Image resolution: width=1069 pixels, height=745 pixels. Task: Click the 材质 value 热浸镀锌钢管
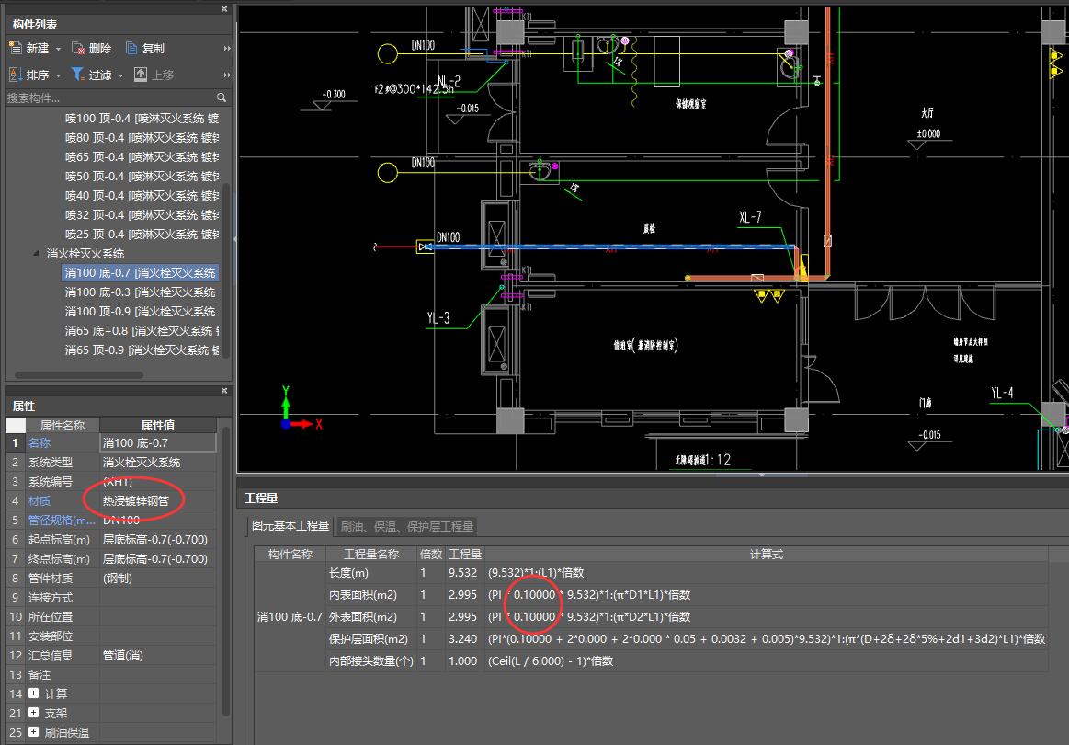pyautogui.click(x=158, y=500)
